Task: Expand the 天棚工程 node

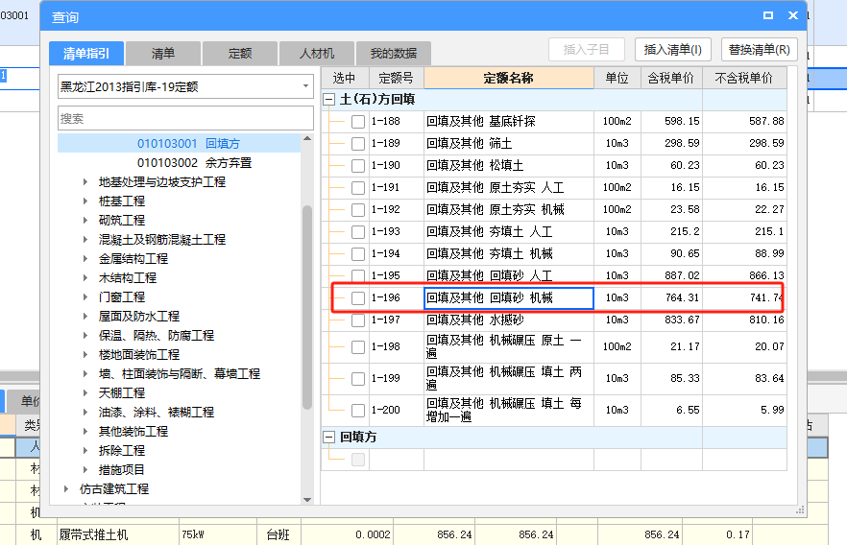Action: click(85, 392)
